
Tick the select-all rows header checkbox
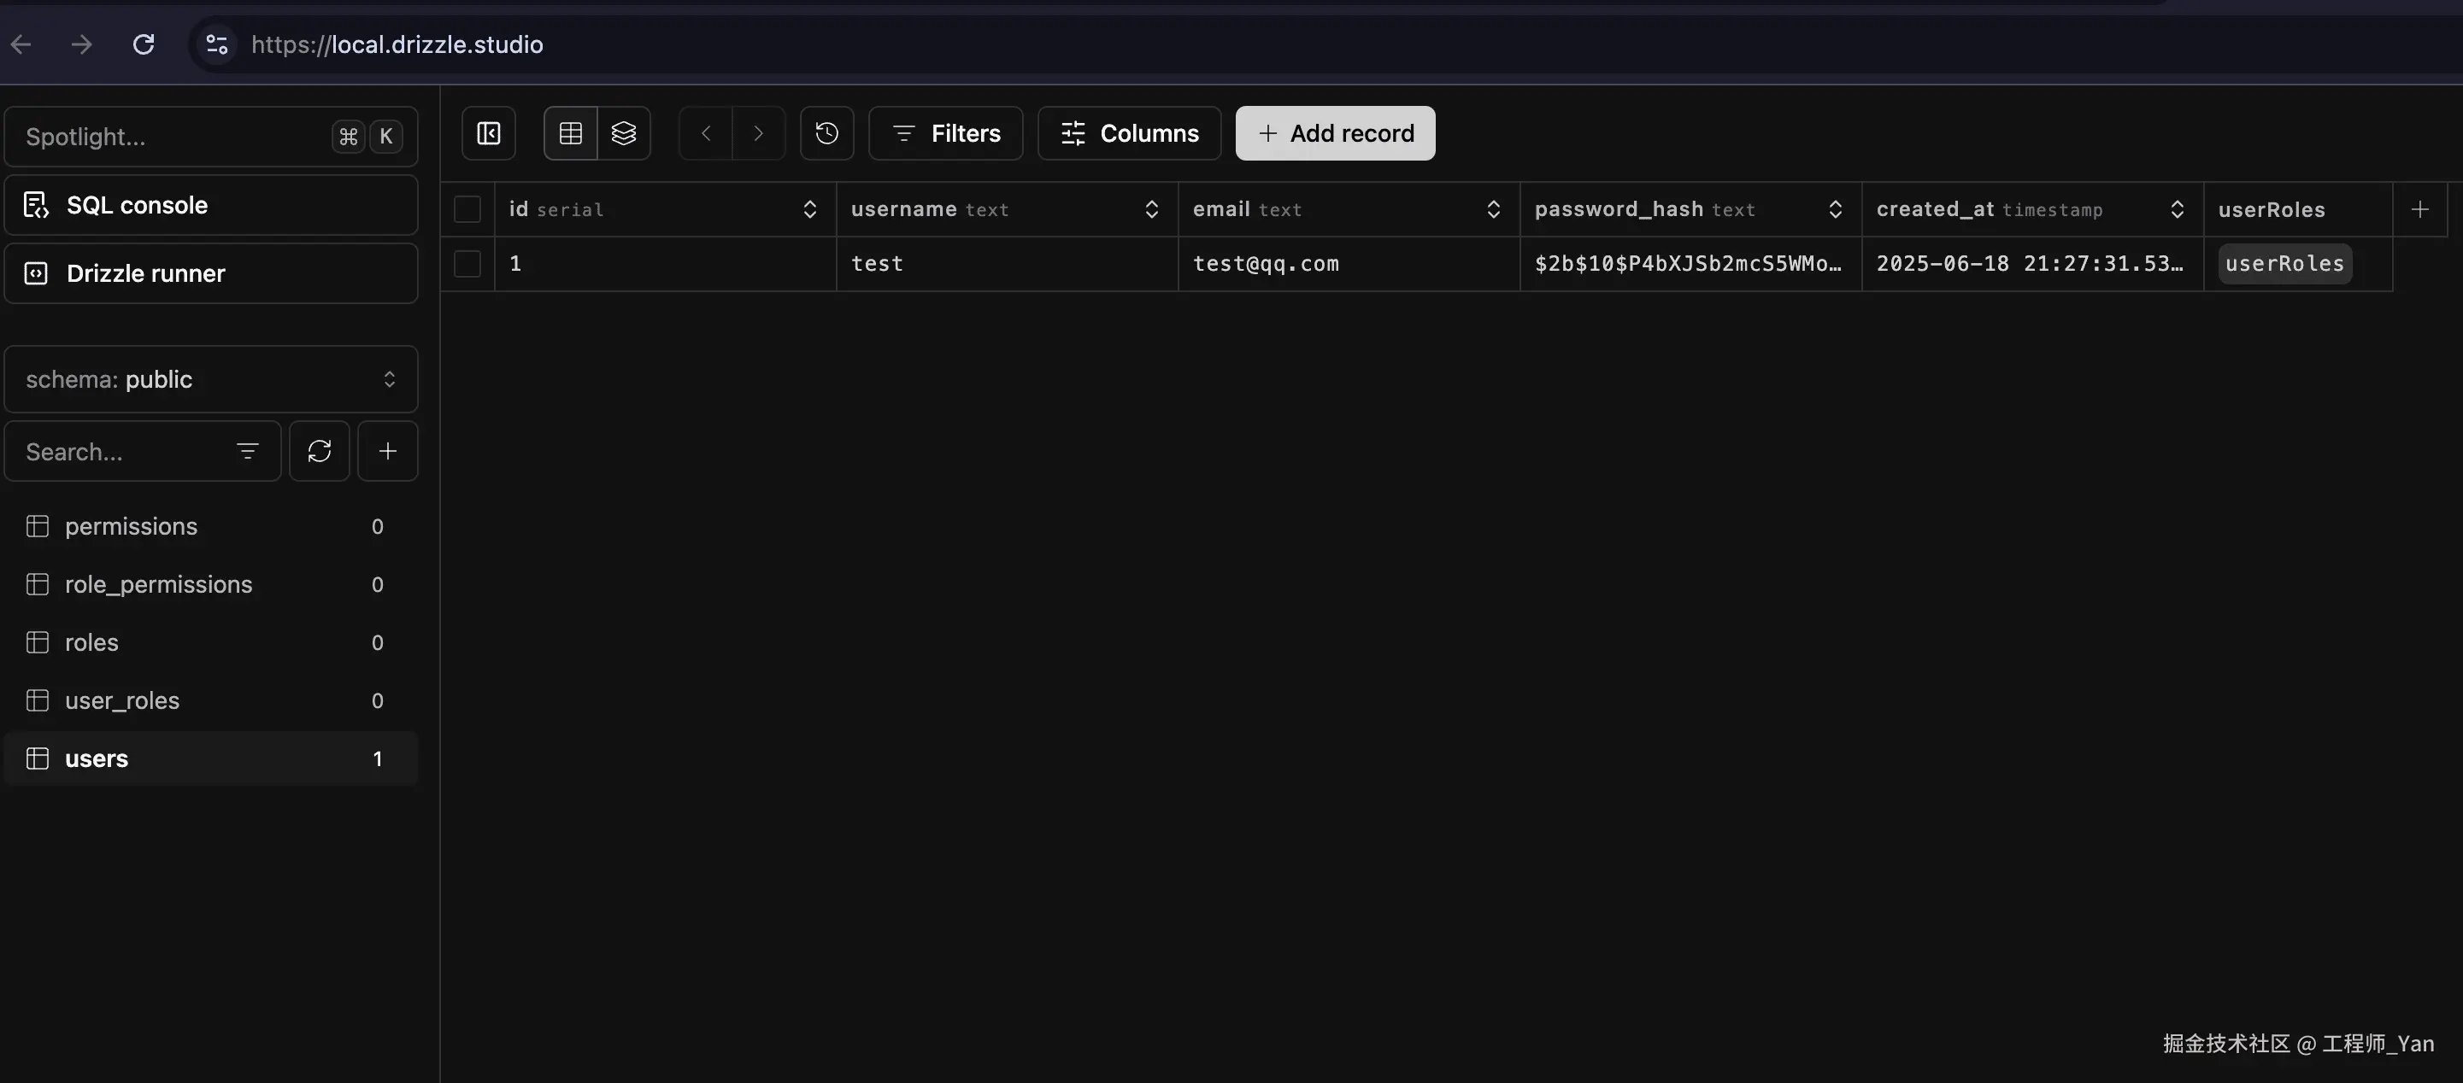(467, 209)
